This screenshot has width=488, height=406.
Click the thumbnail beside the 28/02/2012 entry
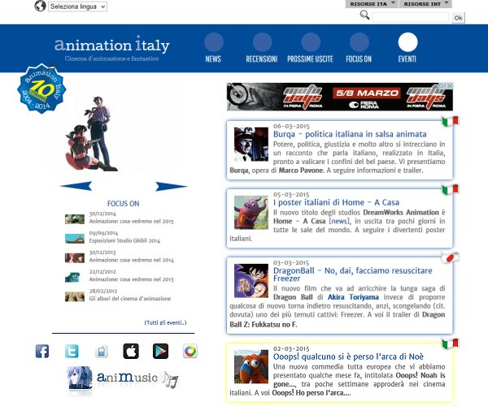pos(75,296)
